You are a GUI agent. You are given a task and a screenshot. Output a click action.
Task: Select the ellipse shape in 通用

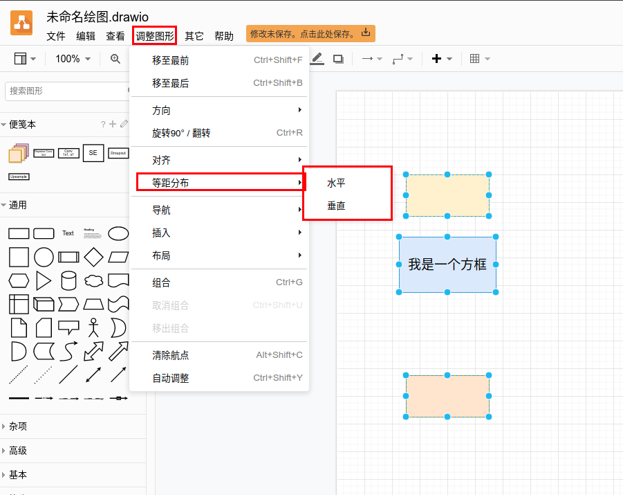click(118, 233)
